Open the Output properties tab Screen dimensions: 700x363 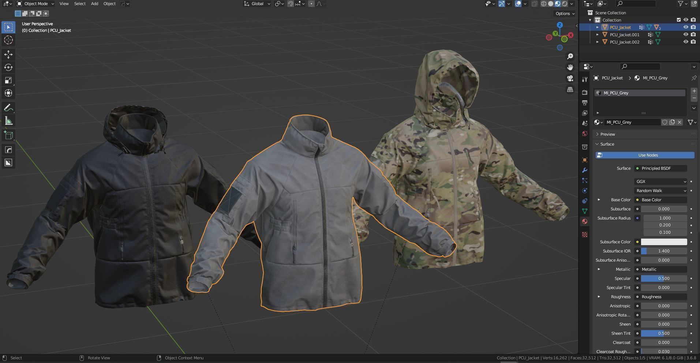point(585,103)
